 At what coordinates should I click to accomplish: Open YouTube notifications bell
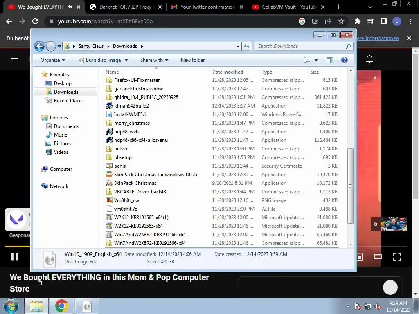[x=369, y=59]
